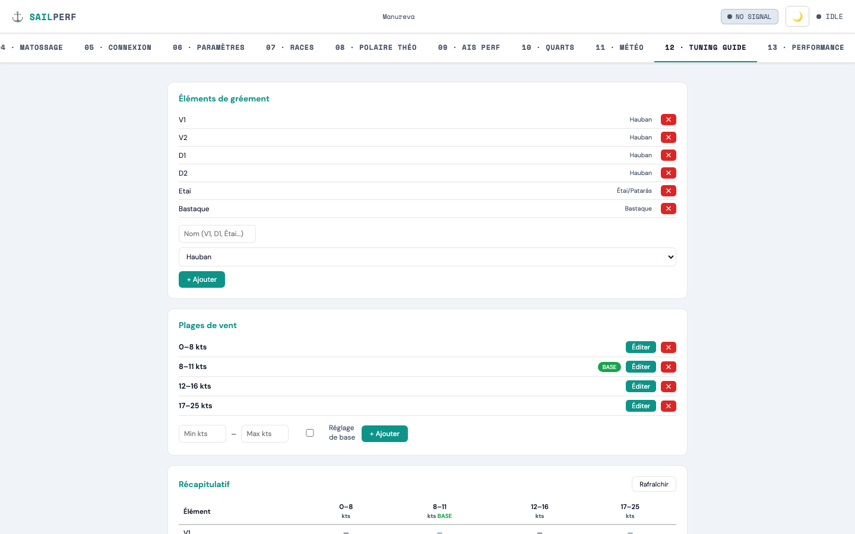Click the Min kts input field
This screenshot has height=534, width=855.
coord(202,434)
